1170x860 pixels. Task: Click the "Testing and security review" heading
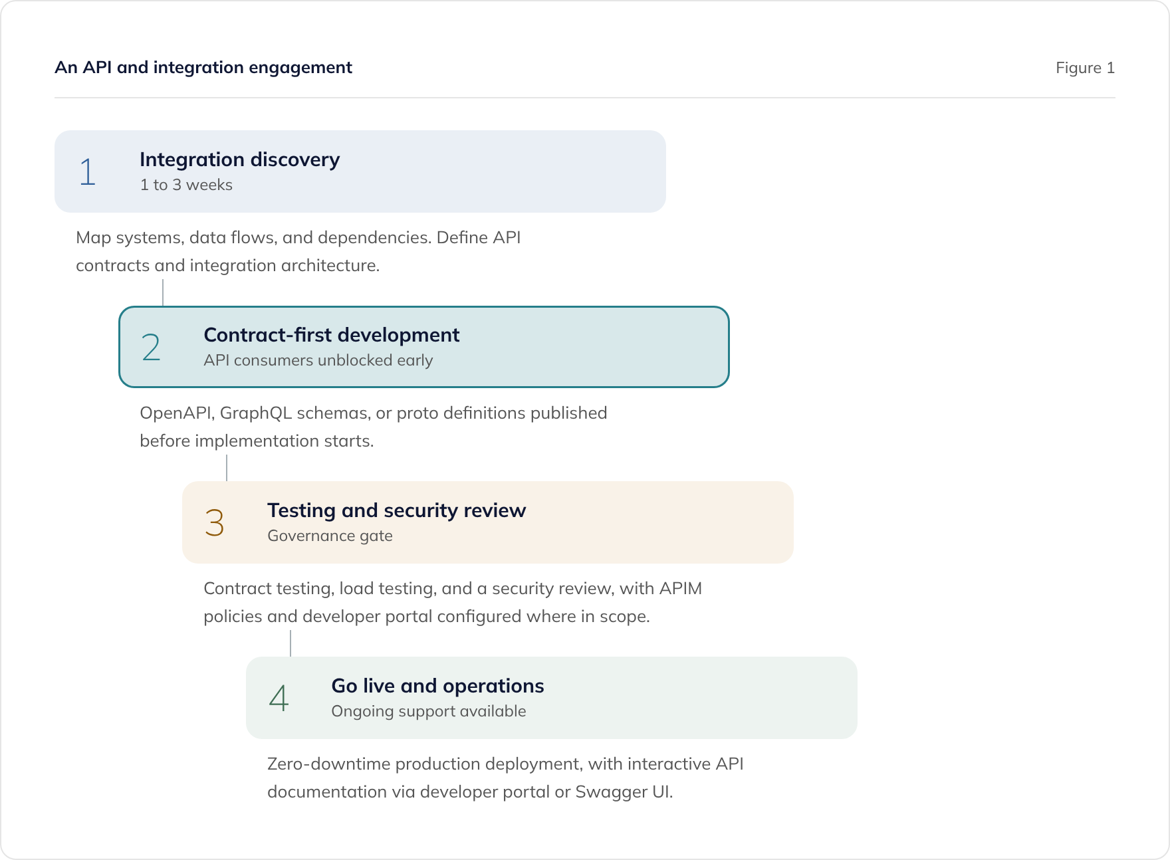pyautogui.click(x=396, y=510)
